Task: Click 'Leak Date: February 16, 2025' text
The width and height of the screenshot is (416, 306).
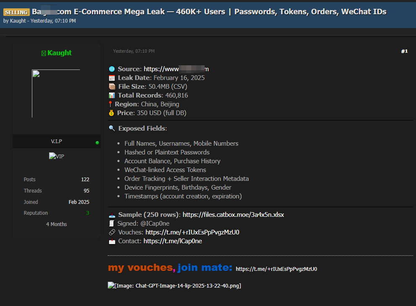Action: click(161, 78)
